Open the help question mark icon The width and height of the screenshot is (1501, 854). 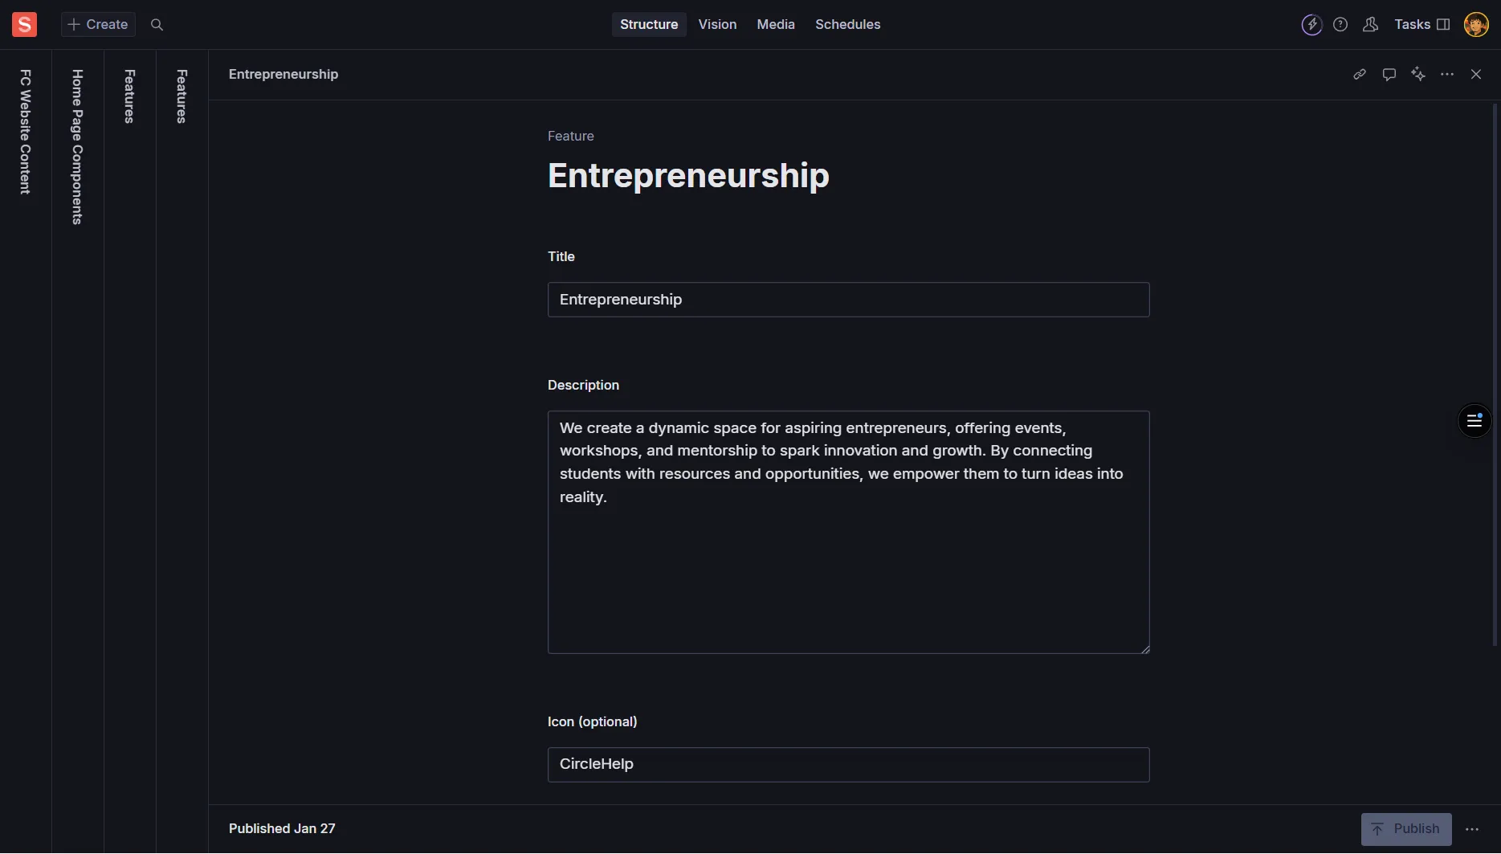(1340, 25)
